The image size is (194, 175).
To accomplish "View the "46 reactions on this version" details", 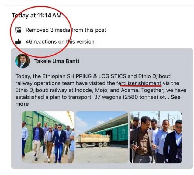I will coord(60,42).
